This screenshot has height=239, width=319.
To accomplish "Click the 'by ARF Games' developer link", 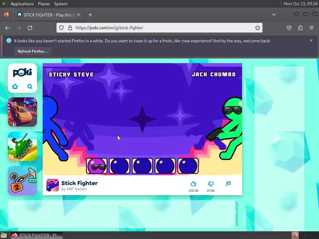I will pos(74,189).
